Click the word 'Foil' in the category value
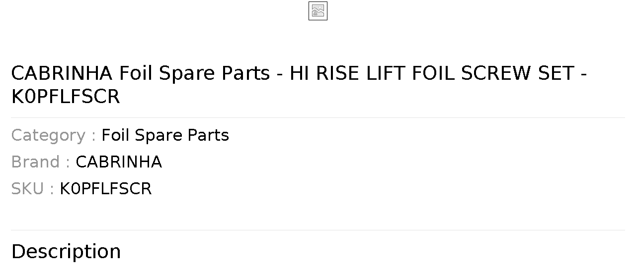This screenshot has height=274, width=636. click(115, 135)
